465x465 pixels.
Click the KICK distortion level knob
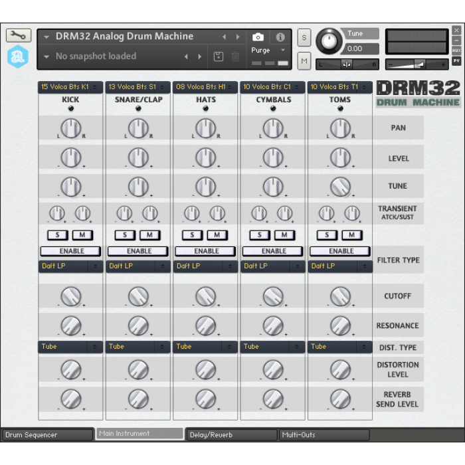point(71,370)
